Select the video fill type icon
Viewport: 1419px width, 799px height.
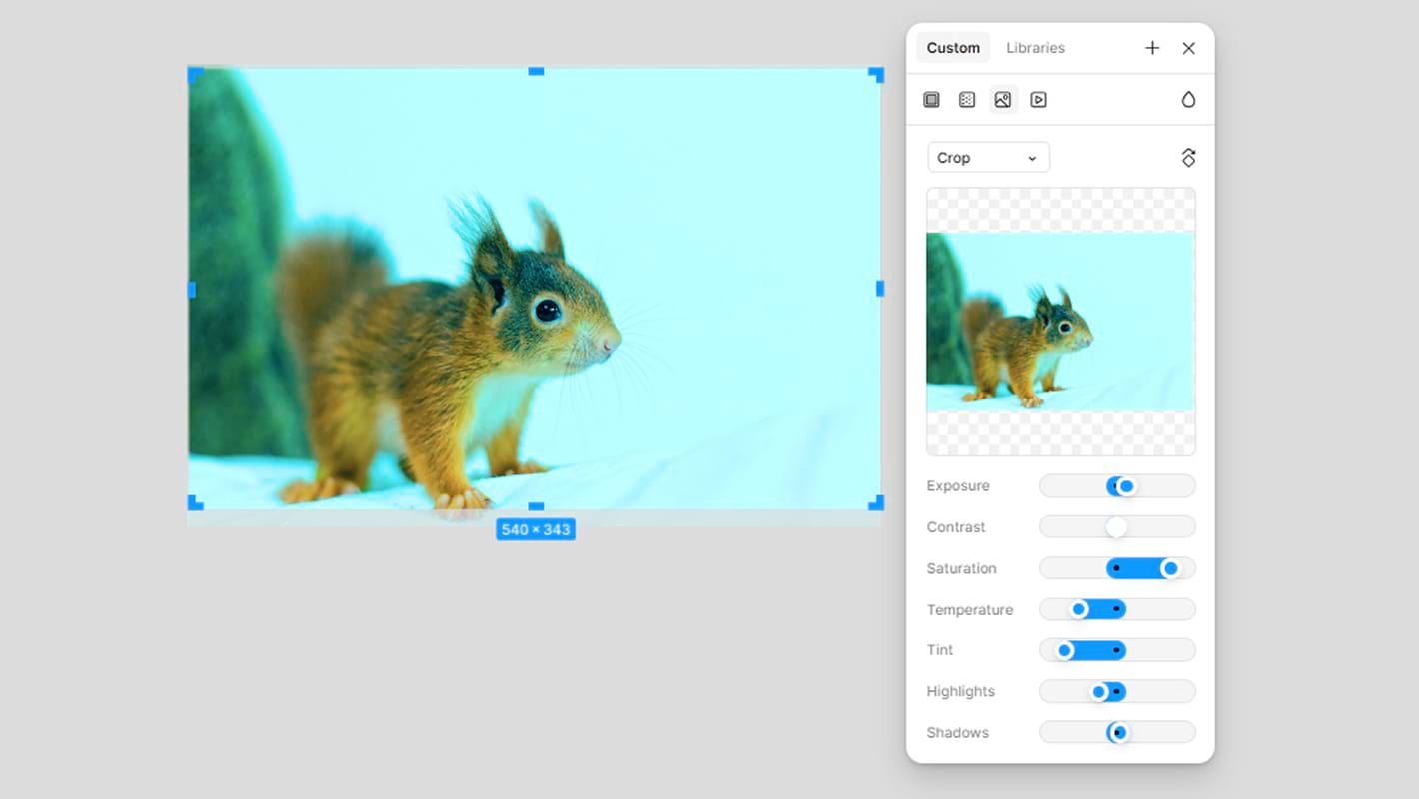click(x=1039, y=100)
